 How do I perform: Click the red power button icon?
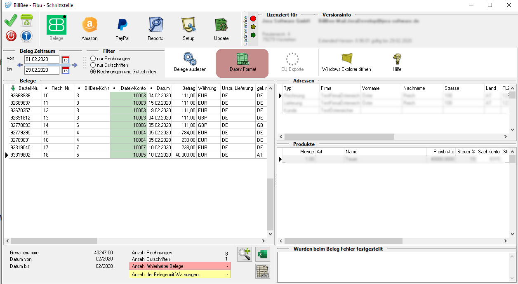pyautogui.click(x=11, y=36)
